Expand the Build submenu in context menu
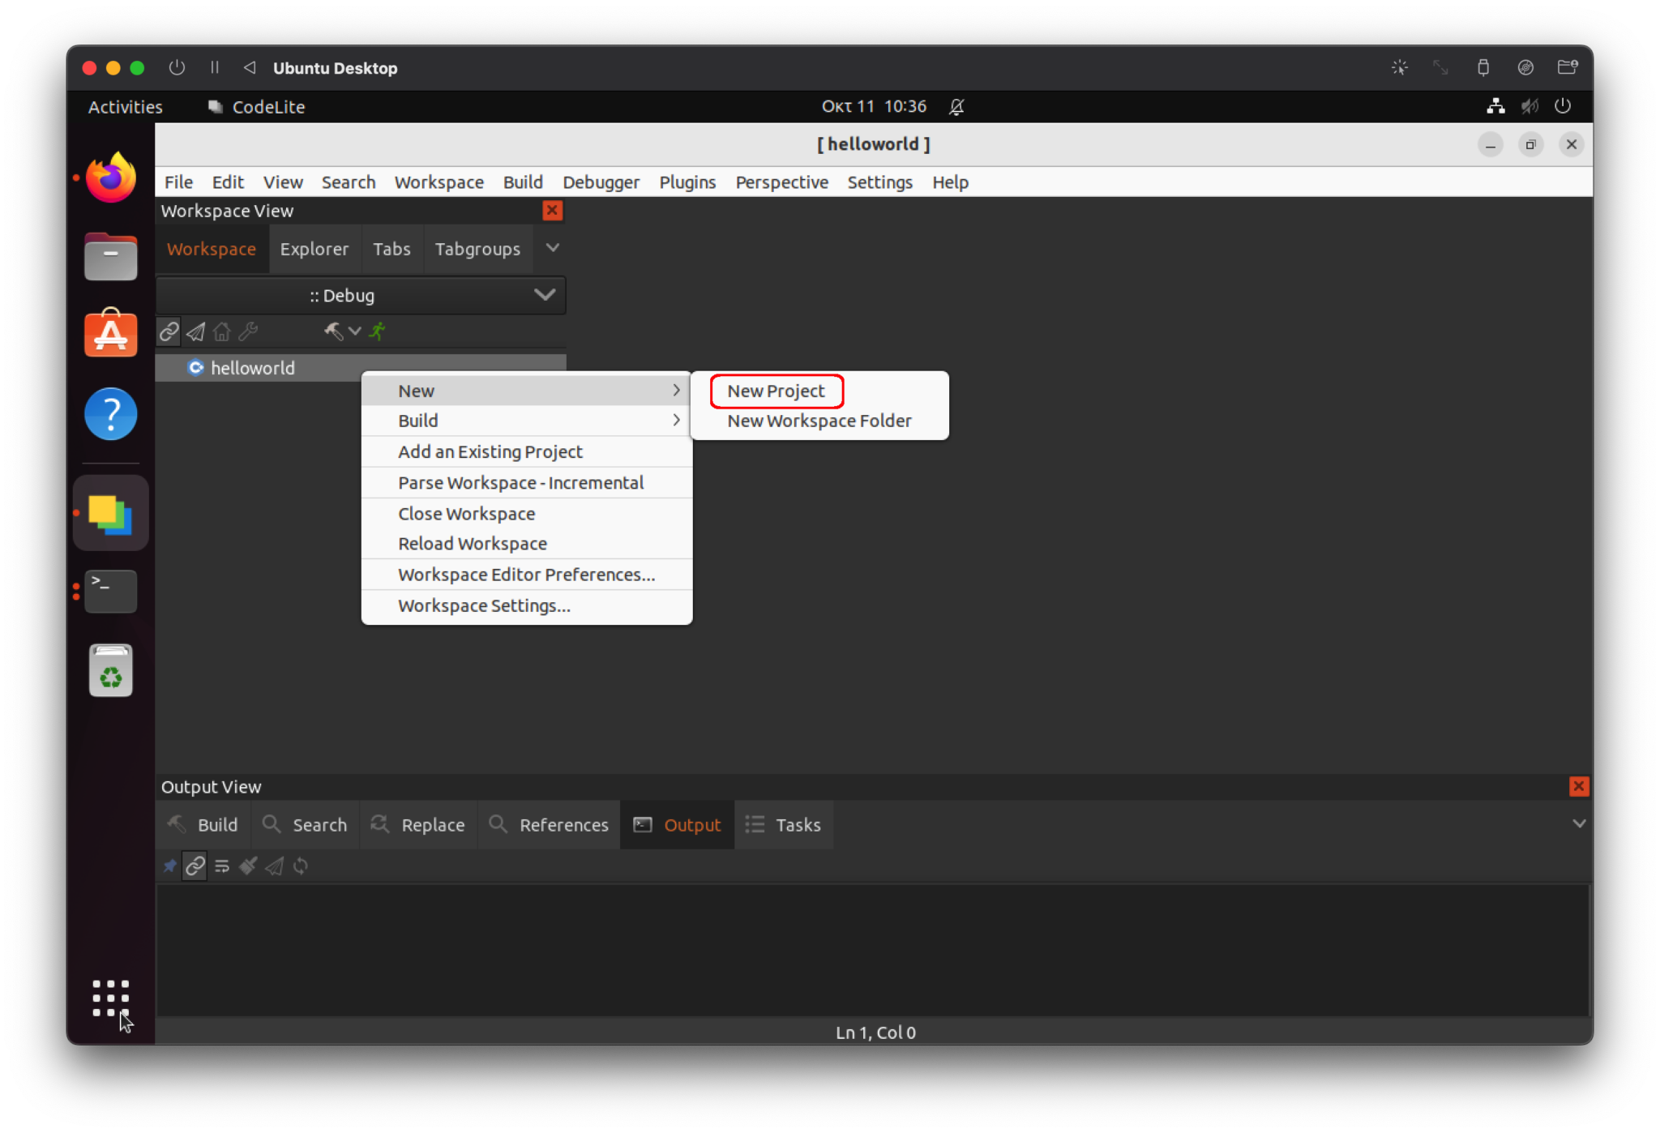The width and height of the screenshot is (1660, 1133). [x=527, y=421]
